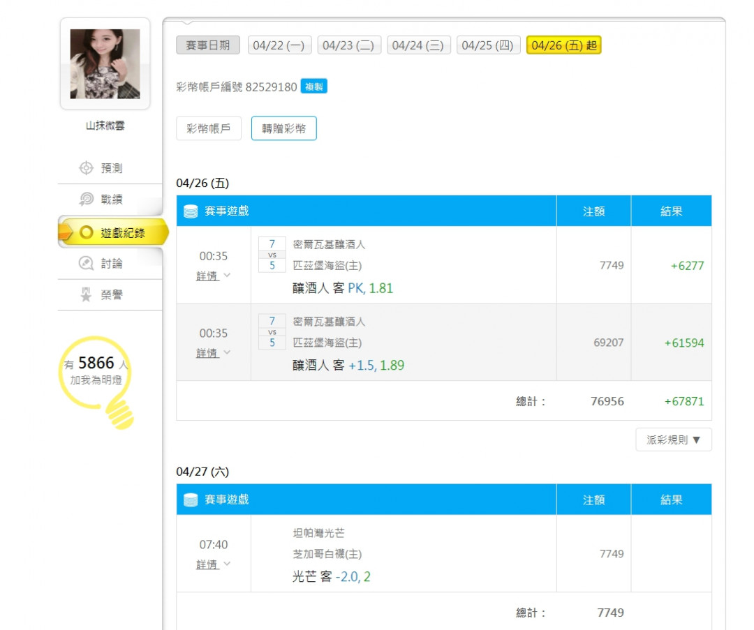The width and height of the screenshot is (754, 630).
Task: Click the 04/27 (六) section heading
Action: tap(202, 472)
